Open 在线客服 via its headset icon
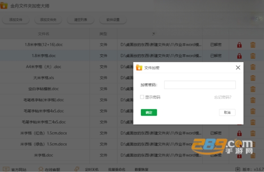Screen dimensions: 264x172 pyautogui.click(x=41, y=169)
